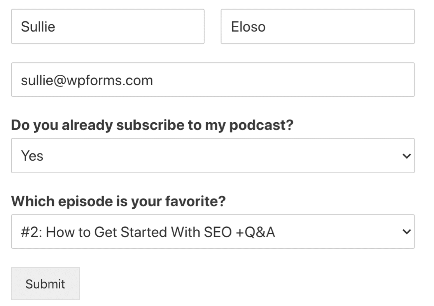Click the empty area in the Eloso name field
Viewport: 434px width, 306px height.
click(340, 26)
